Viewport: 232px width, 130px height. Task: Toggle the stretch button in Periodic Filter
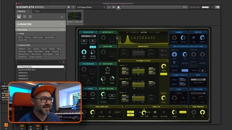coord(163,74)
